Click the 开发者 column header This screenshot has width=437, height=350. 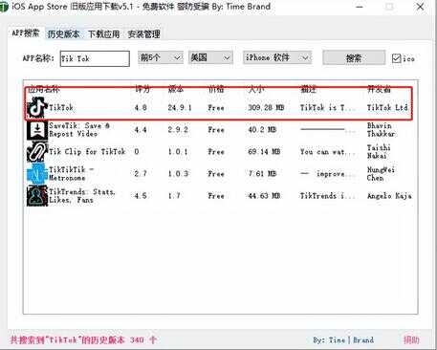tap(379, 89)
